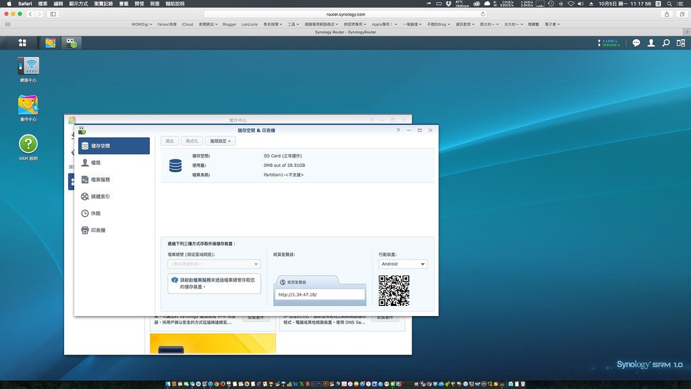This screenshot has width=691, height=389.
Task: Open the 印表機 sidebar section
Action: tap(114, 230)
